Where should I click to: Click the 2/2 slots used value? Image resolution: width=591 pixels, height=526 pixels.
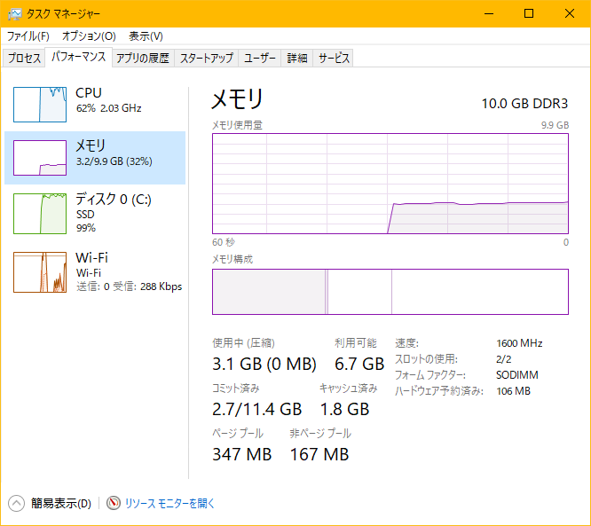click(503, 359)
